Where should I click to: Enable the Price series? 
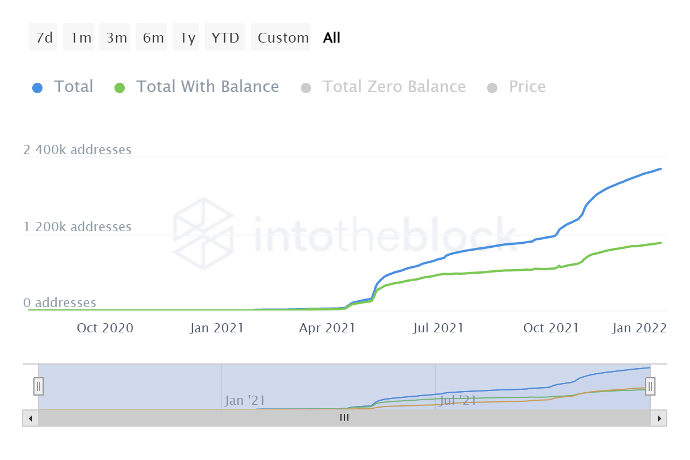(x=527, y=87)
